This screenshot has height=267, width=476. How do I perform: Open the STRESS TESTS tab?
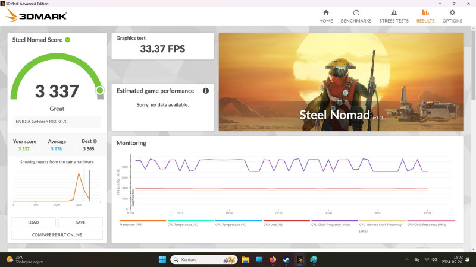394,17
